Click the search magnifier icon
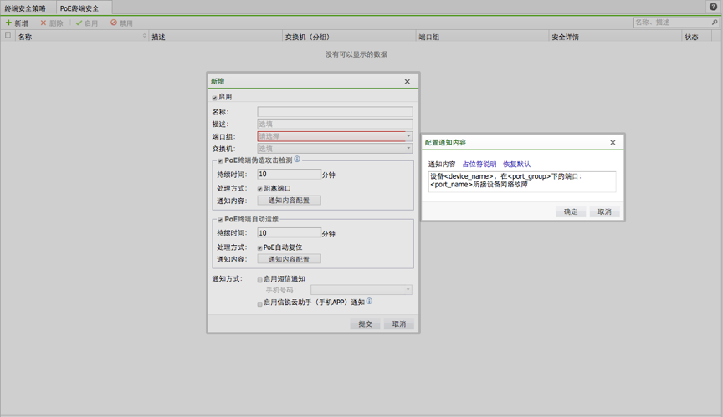 pyautogui.click(x=714, y=23)
